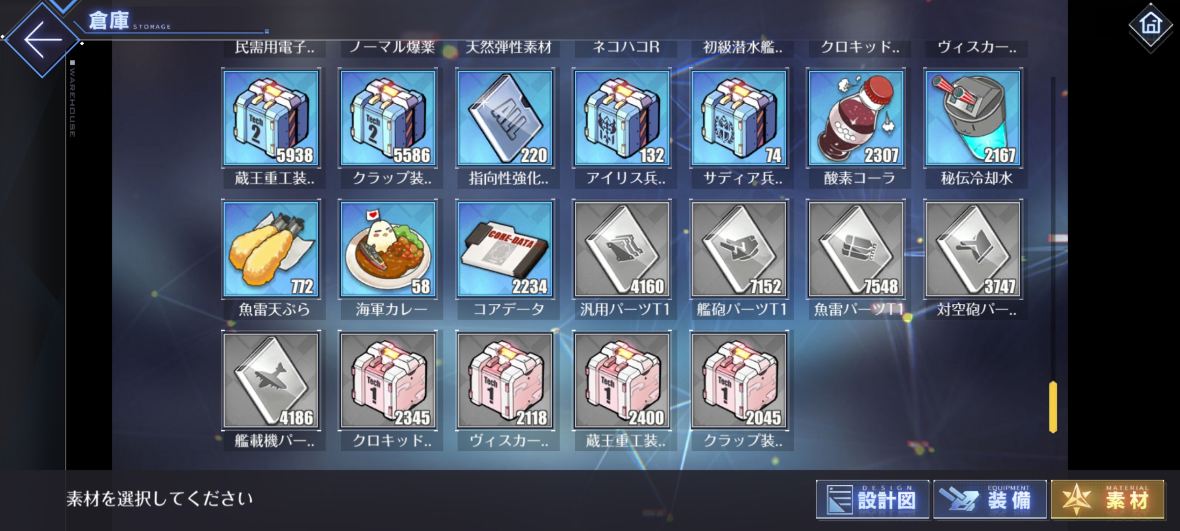Open the 素材 material tab
Viewport: 1180px width, 531px height.
click(x=1108, y=500)
